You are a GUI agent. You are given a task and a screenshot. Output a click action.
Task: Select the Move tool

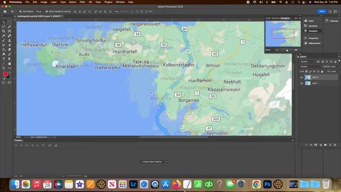point(4,22)
